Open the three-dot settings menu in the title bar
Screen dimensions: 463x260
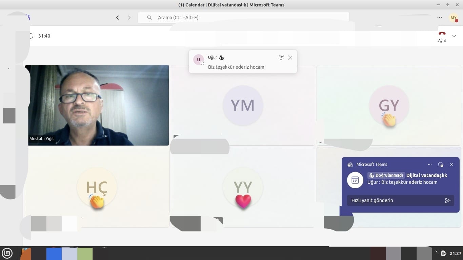tap(440, 18)
